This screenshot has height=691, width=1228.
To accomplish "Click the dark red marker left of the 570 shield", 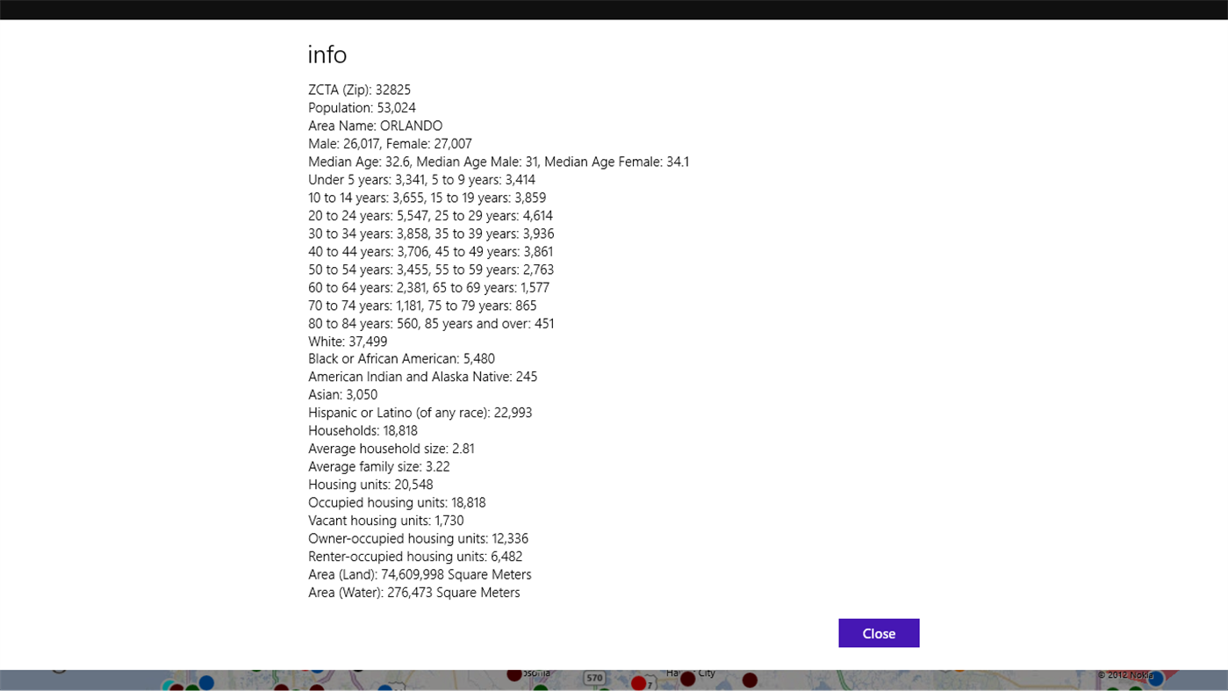I will 513,676.
